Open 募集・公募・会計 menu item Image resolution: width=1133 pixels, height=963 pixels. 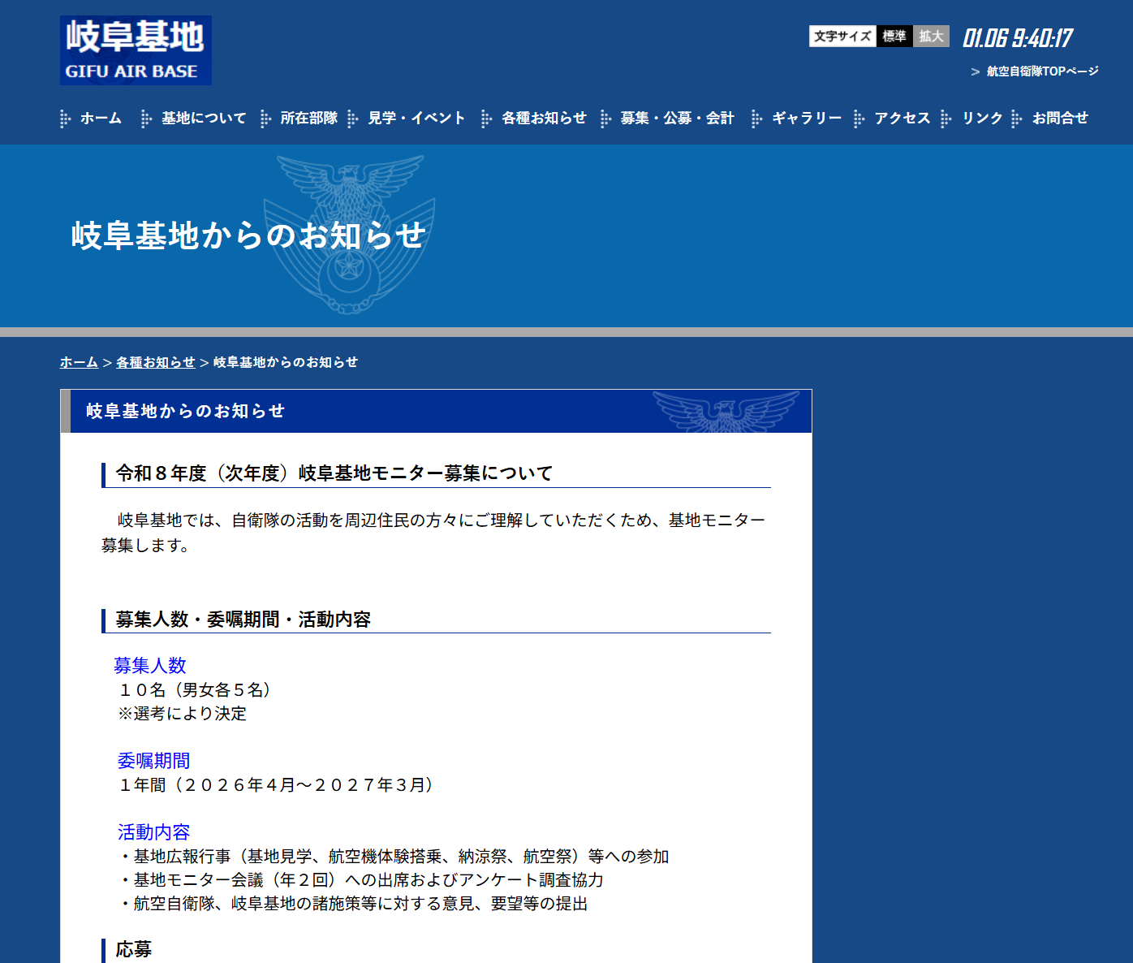[677, 119]
